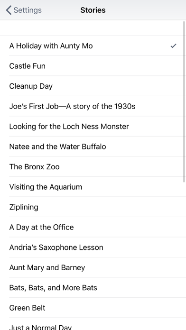The width and height of the screenshot is (186, 330).
Task: Pick Aunt Mary and Barney
Action: pyautogui.click(x=93, y=267)
